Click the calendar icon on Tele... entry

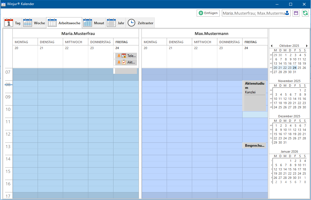pyautogui.click(x=124, y=56)
